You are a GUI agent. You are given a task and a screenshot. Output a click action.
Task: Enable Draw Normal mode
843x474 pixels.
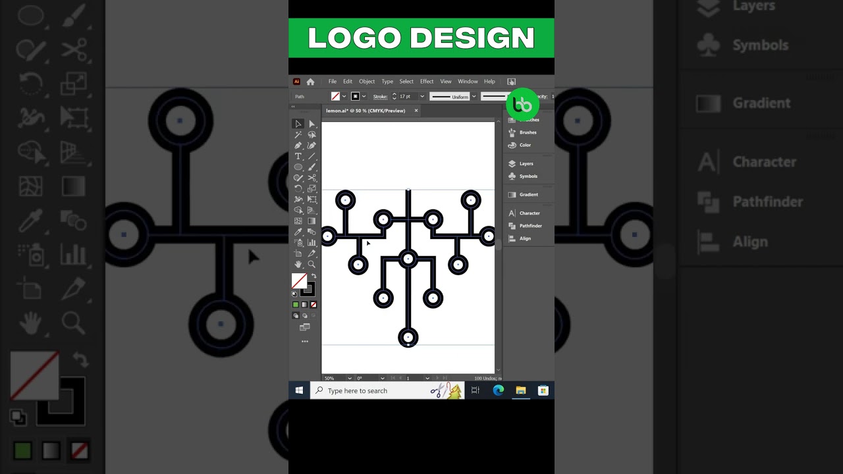tap(296, 316)
